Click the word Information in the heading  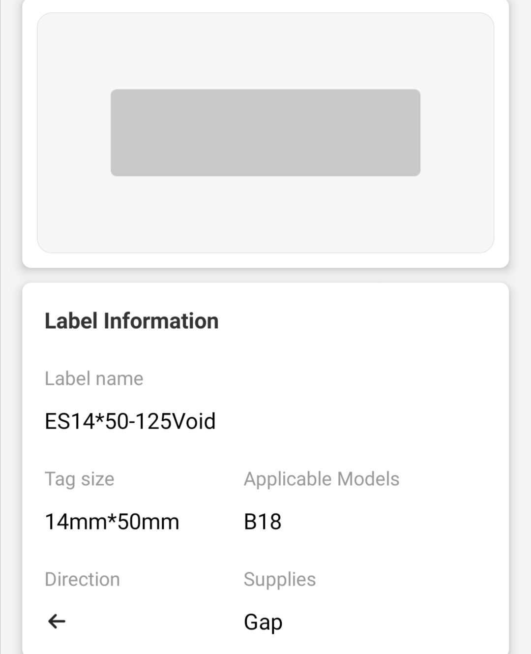pos(161,321)
